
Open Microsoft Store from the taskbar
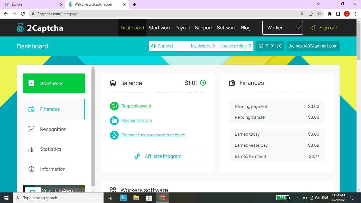149,198
